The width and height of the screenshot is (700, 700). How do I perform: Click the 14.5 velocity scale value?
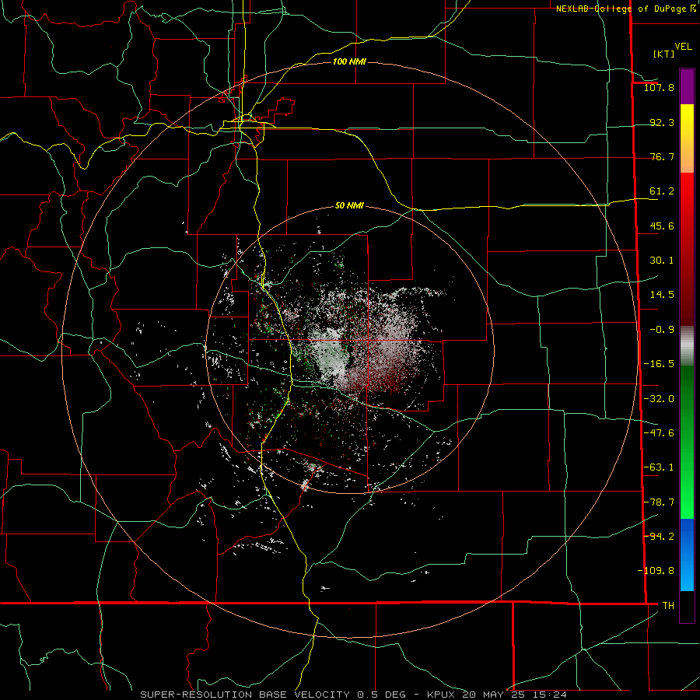pos(662,295)
